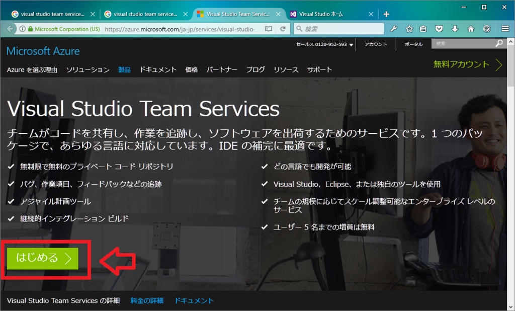Click the globe icon in the toolbar
Image resolution: width=515 pixels, height=311 pixels.
487,29
